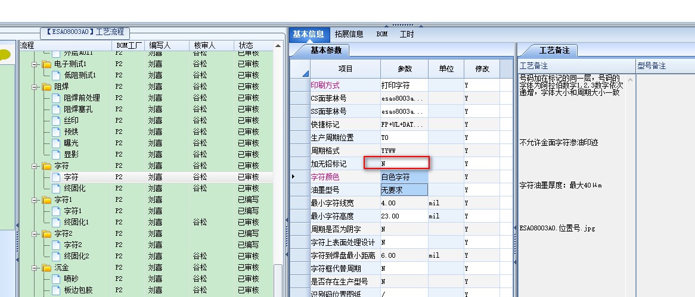Click the 字符1 folder icon

(46, 200)
